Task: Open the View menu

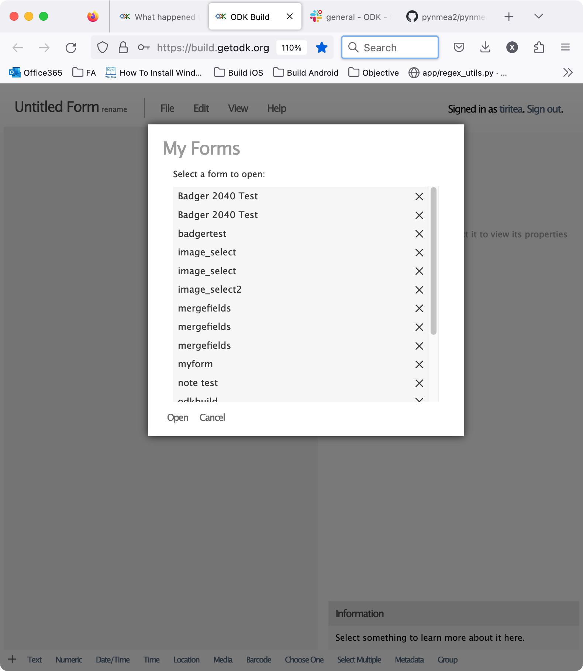Action: click(x=238, y=109)
